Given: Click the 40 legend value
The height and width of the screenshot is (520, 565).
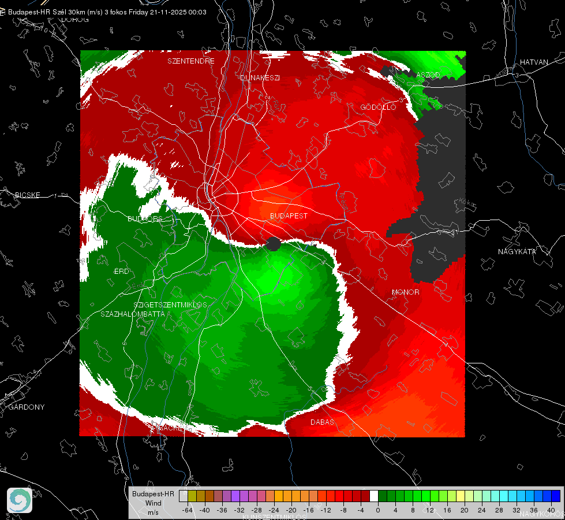Looking at the screenshot, I should (551, 510).
